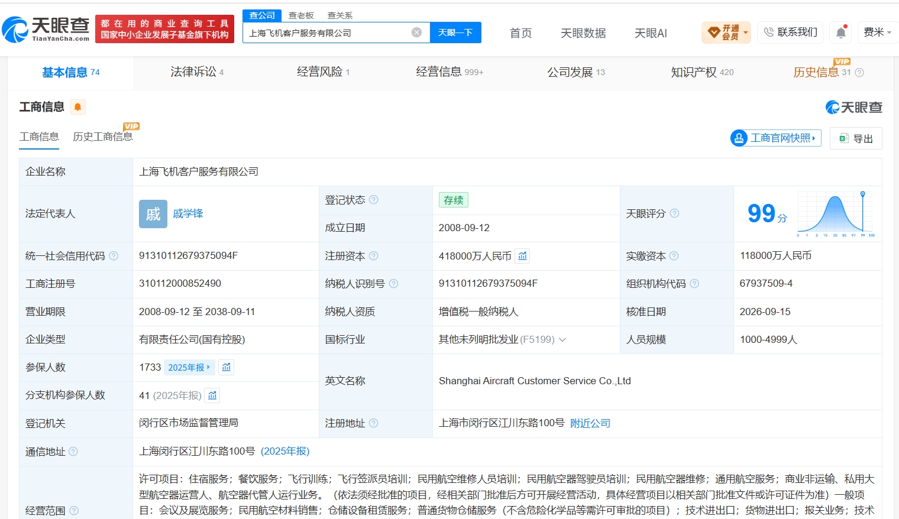Open the 基本信息 tab
The image size is (899, 519).
(71, 73)
